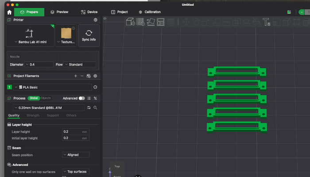Viewport: 310px width, 177px height.
Task: Select the Rotate tool in the toolbar
Action: point(196,22)
